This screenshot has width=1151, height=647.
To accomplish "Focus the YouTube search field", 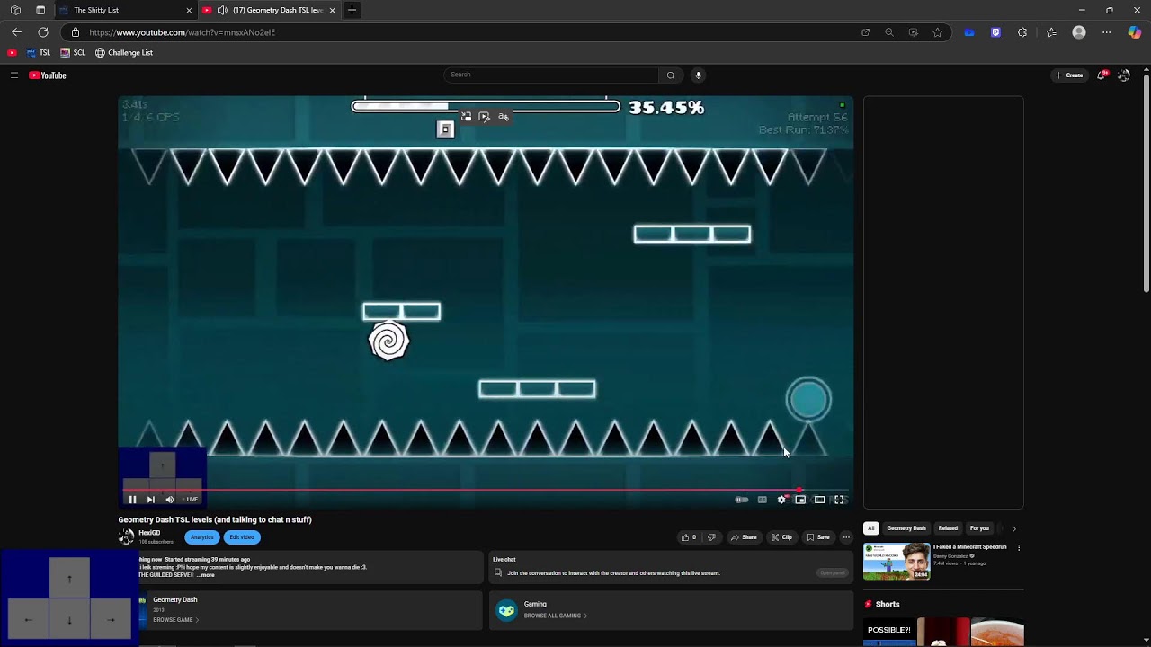I will coord(552,75).
